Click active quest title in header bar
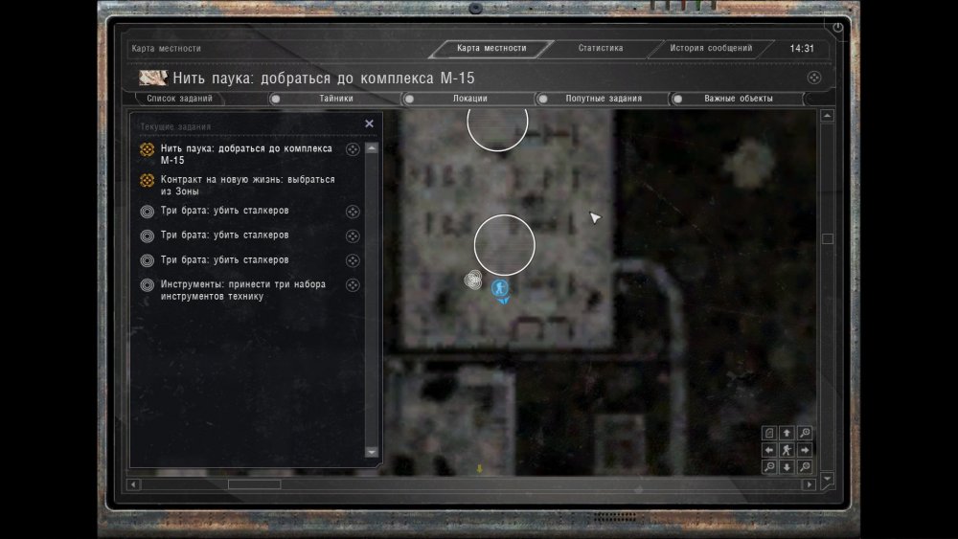The image size is (958, 539). 323,78
